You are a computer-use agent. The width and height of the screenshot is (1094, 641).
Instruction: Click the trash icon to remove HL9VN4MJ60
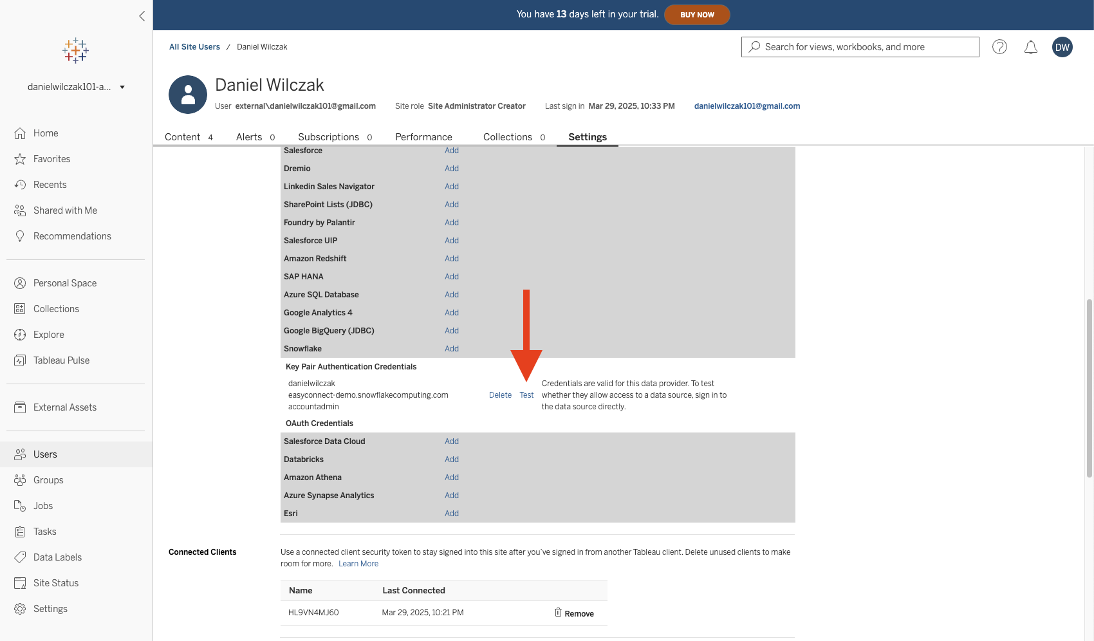tap(558, 612)
